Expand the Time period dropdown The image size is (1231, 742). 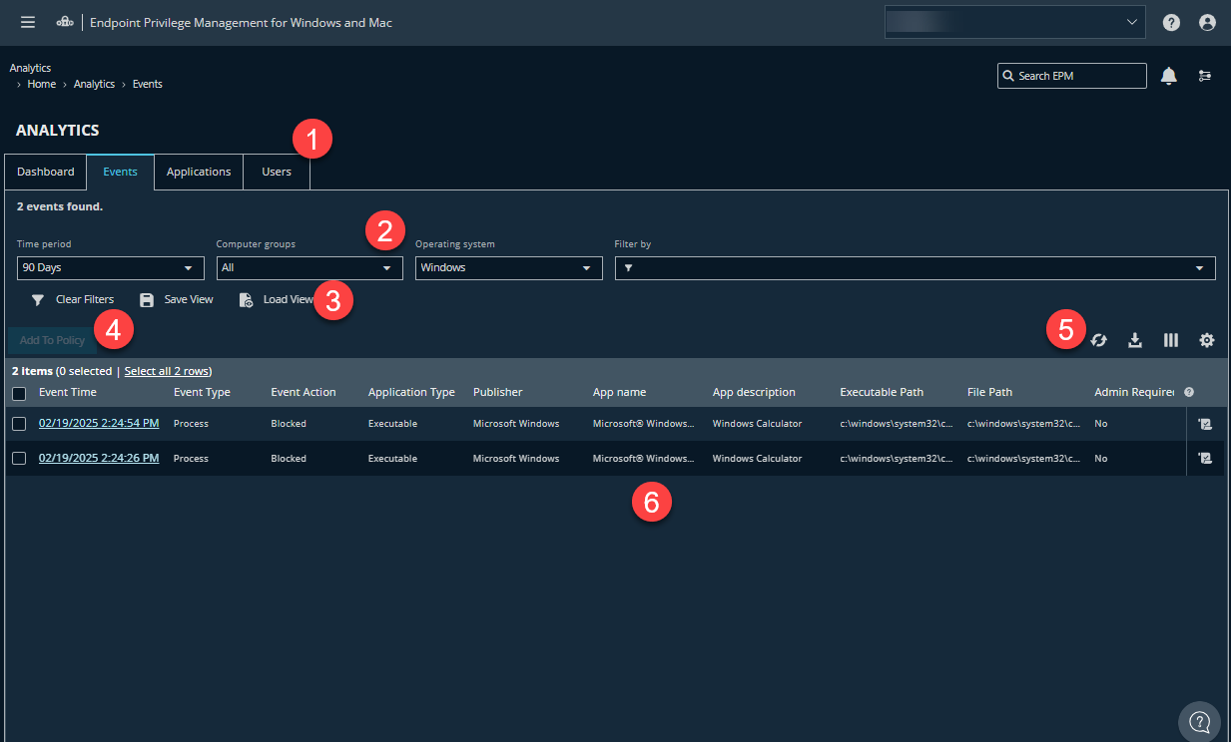tap(110, 268)
